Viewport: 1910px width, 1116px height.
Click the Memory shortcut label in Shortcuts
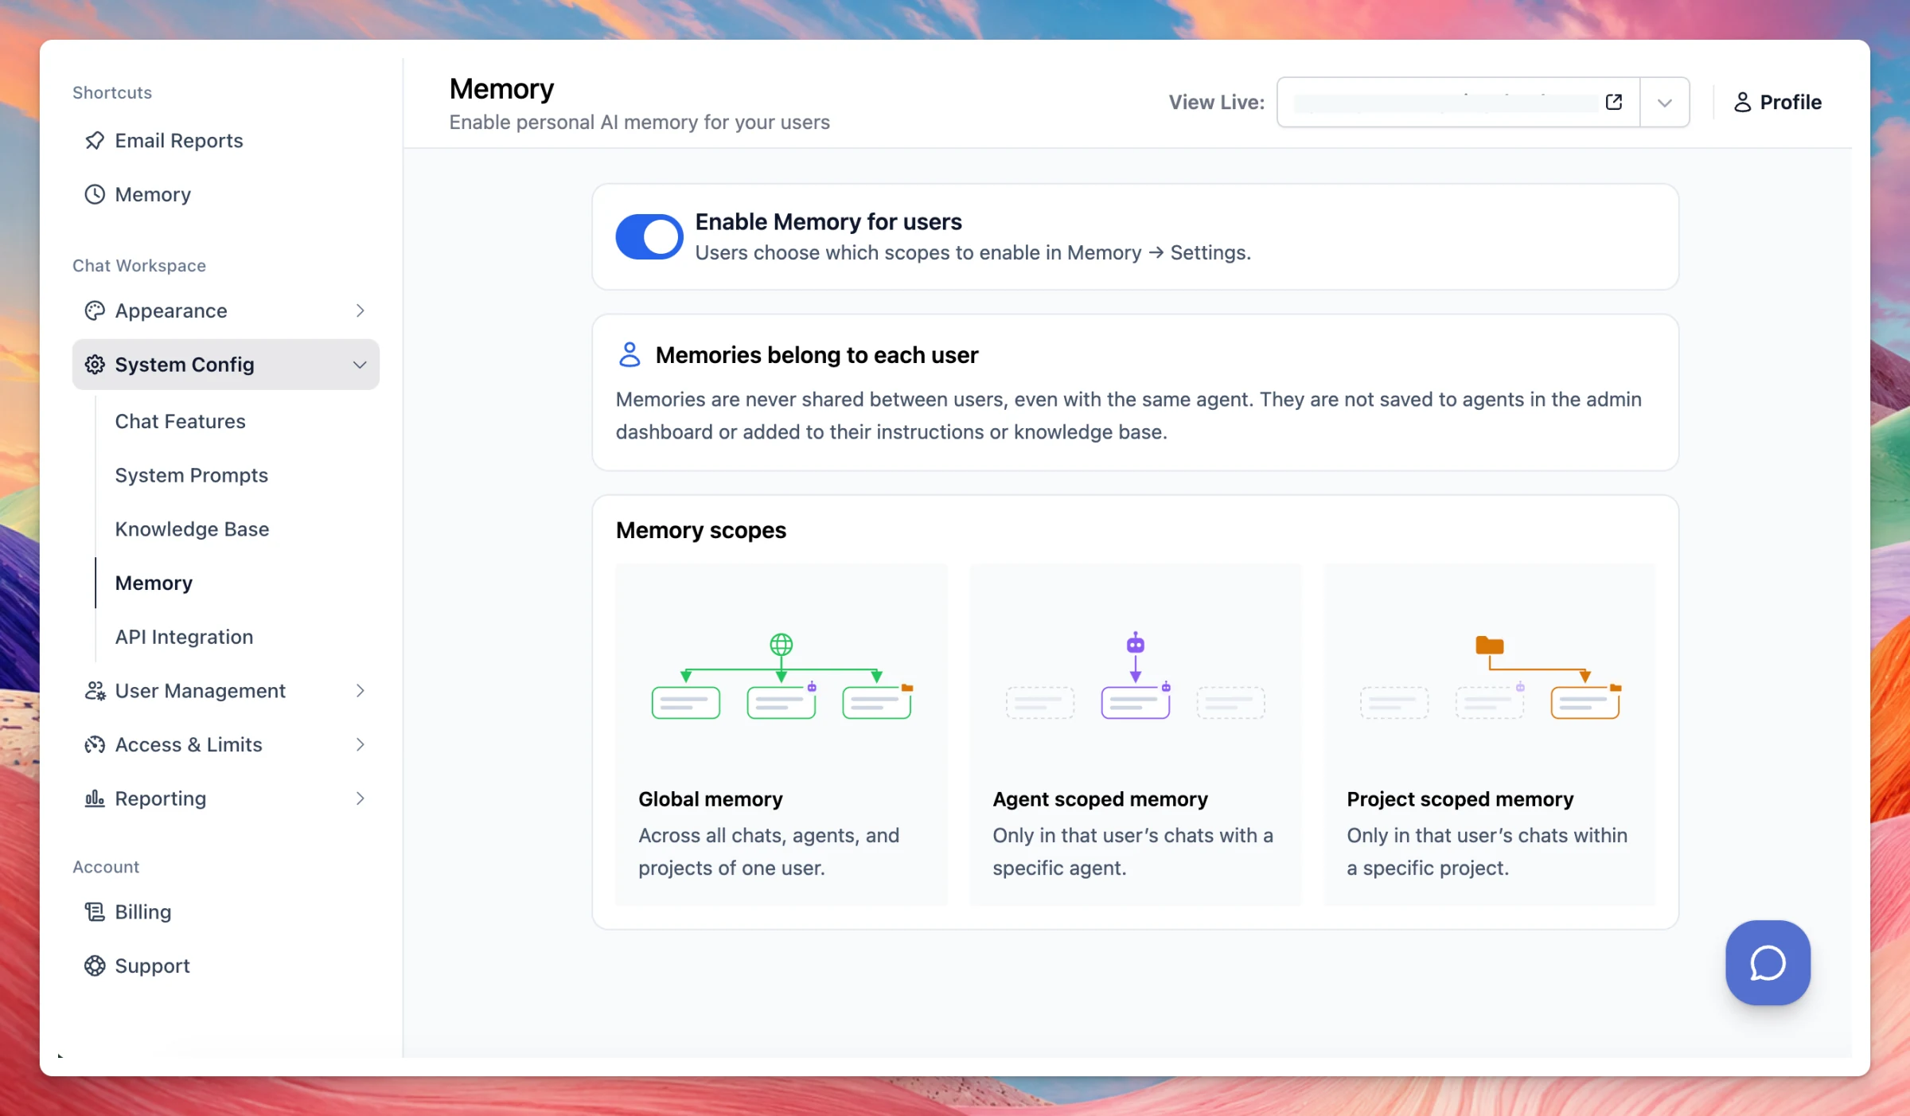(x=153, y=194)
